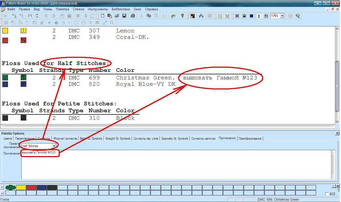Create a new pattern with blank page icon
The height and width of the screenshot is (202, 341).
point(103,16)
